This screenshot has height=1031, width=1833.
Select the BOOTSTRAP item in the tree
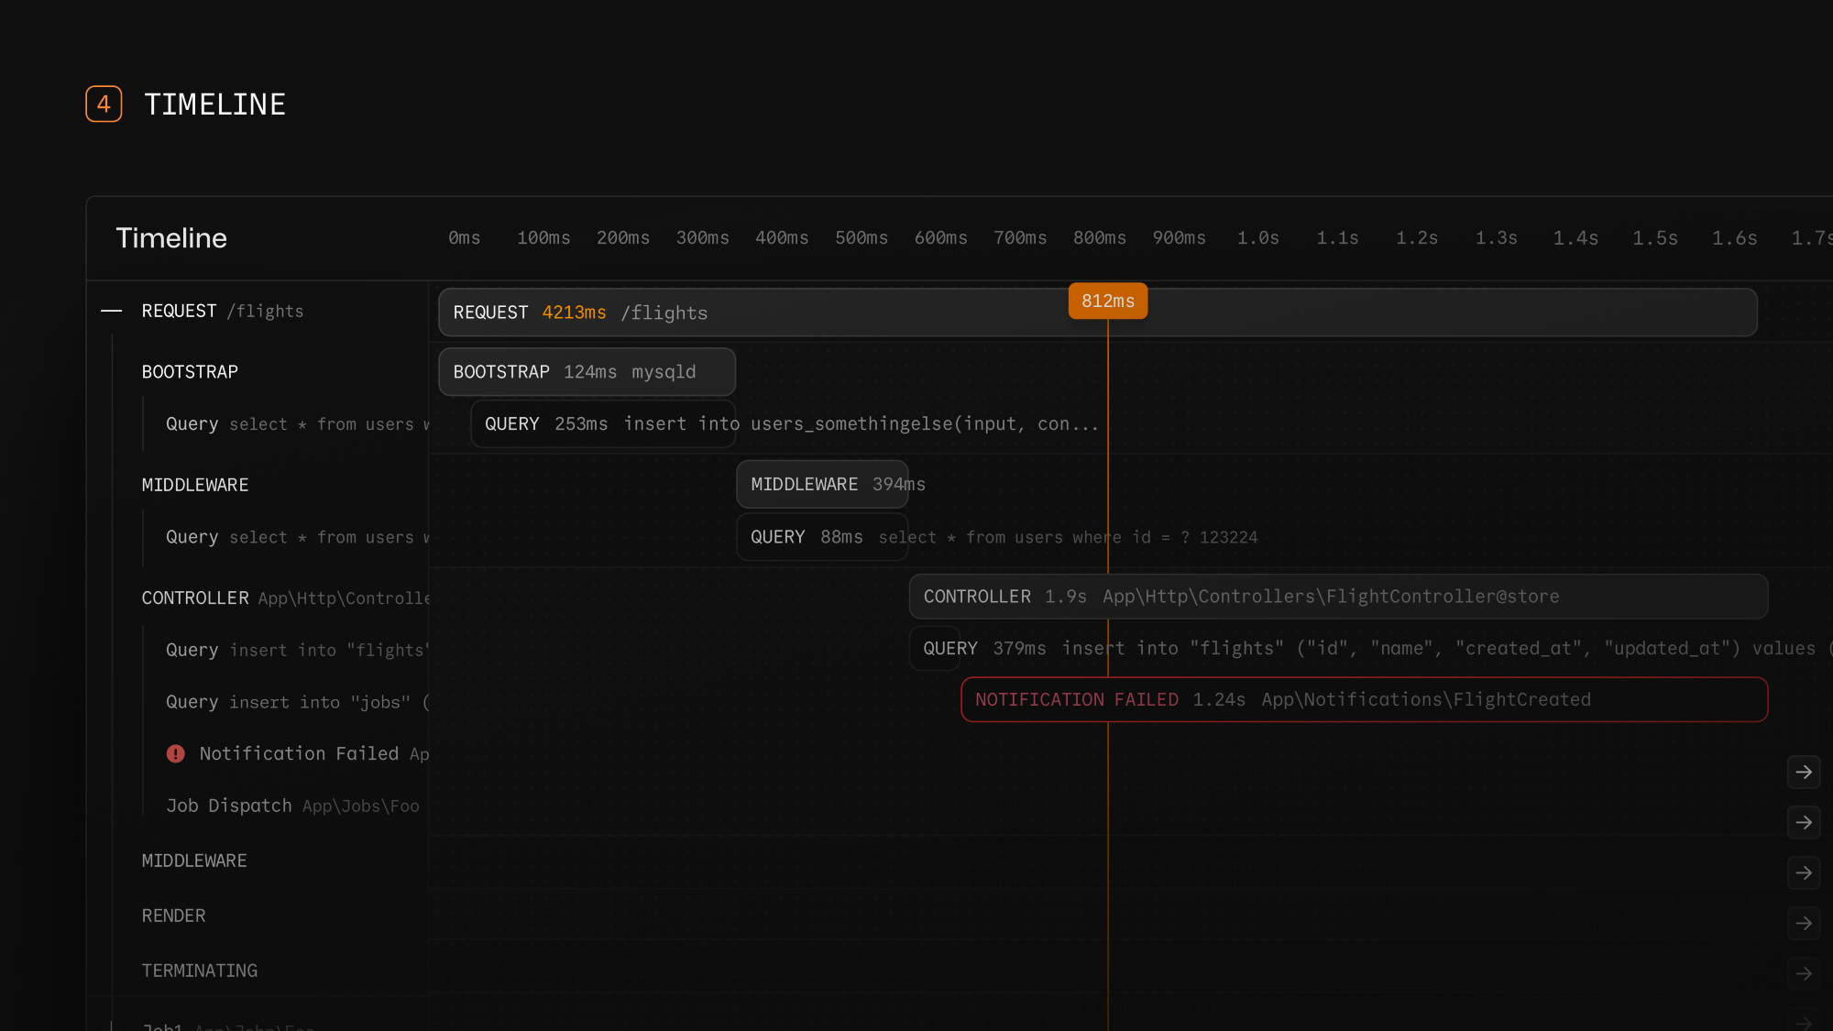pyautogui.click(x=190, y=372)
